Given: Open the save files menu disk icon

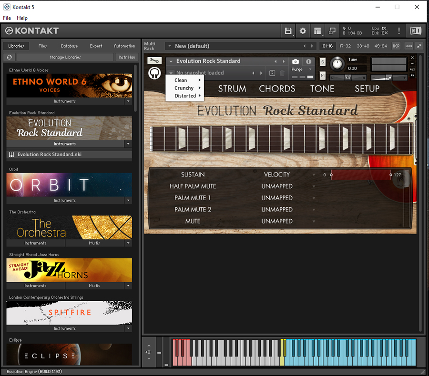Looking at the screenshot, I should coord(288,31).
